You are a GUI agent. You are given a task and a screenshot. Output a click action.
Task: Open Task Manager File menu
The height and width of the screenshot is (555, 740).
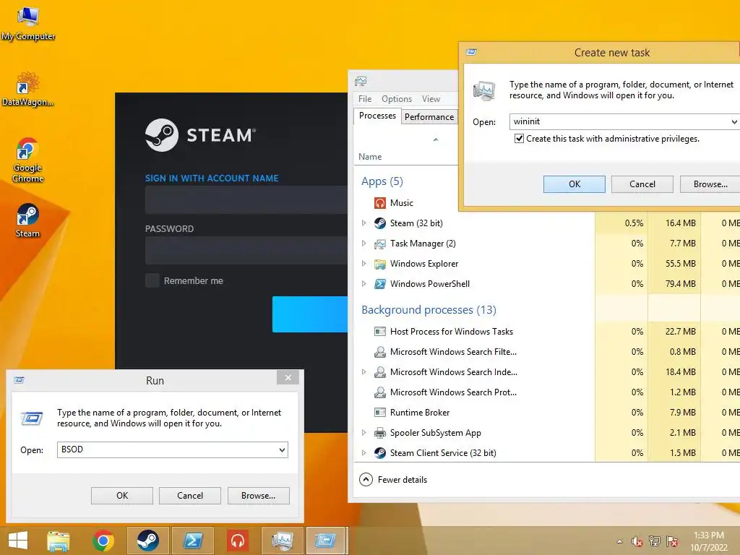pos(365,98)
